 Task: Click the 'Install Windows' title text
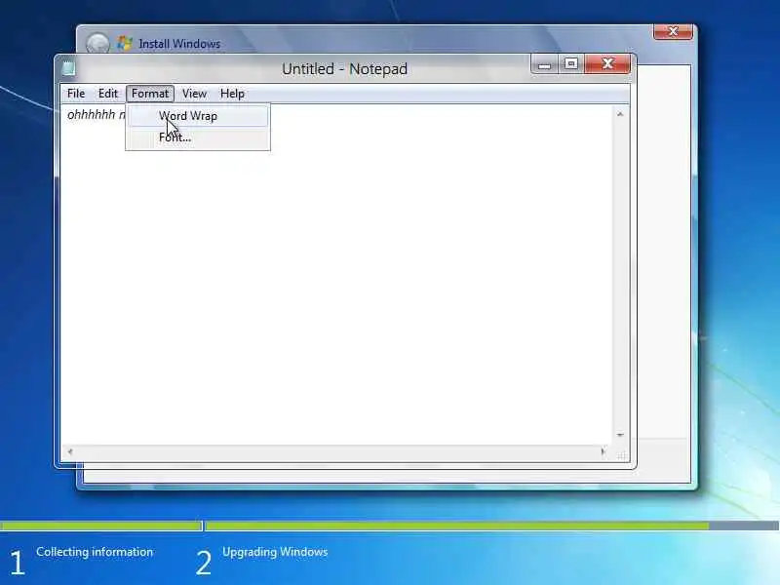(179, 44)
